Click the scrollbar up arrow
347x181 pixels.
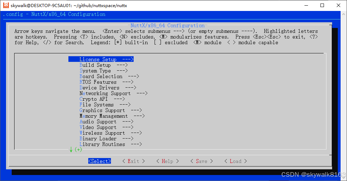coord(344,14)
